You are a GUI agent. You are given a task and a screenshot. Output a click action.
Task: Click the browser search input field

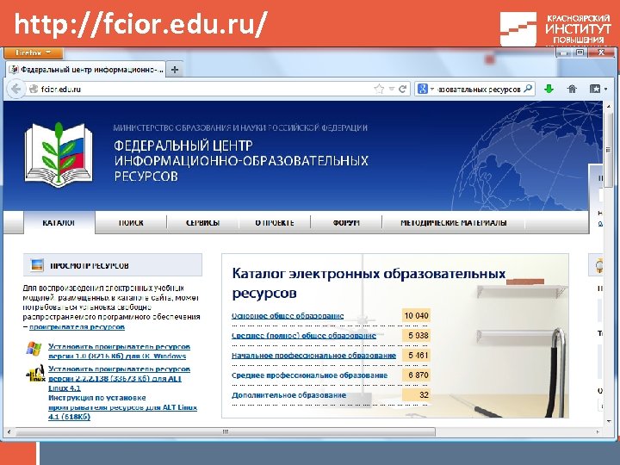coord(480,90)
